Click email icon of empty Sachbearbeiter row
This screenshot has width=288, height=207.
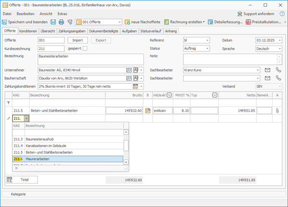(267, 78)
